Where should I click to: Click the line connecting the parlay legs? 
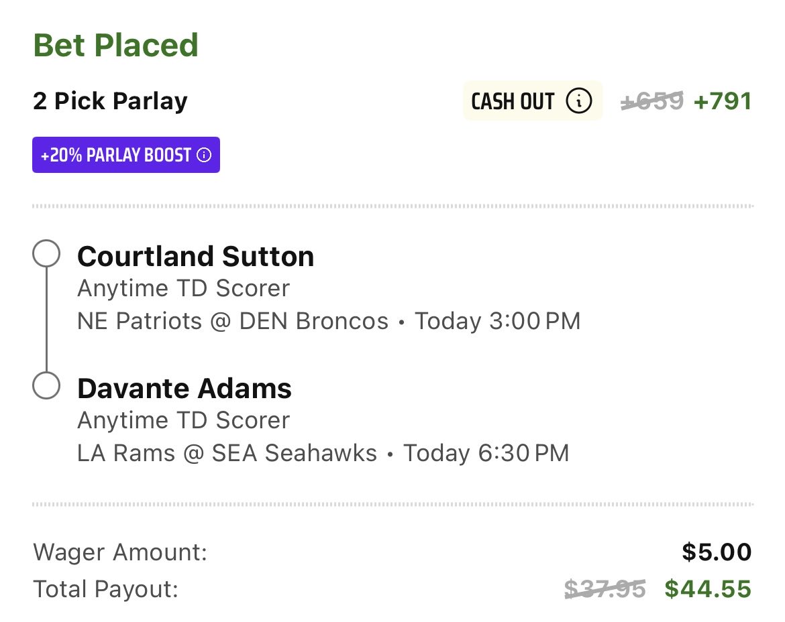pos(46,320)
